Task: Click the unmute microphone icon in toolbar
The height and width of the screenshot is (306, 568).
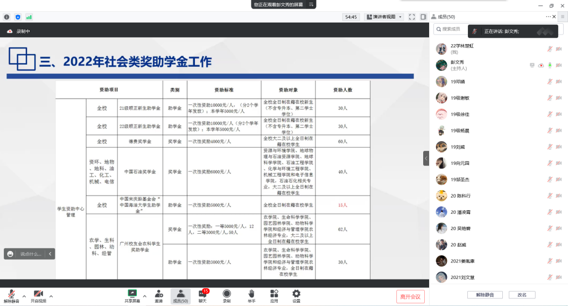Action: point(11,294)
